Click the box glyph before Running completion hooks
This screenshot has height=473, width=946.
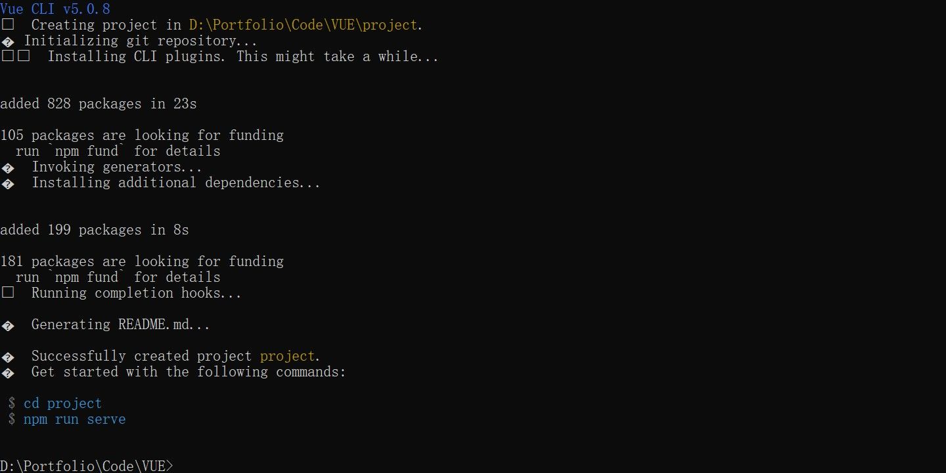tap(8, 293)
